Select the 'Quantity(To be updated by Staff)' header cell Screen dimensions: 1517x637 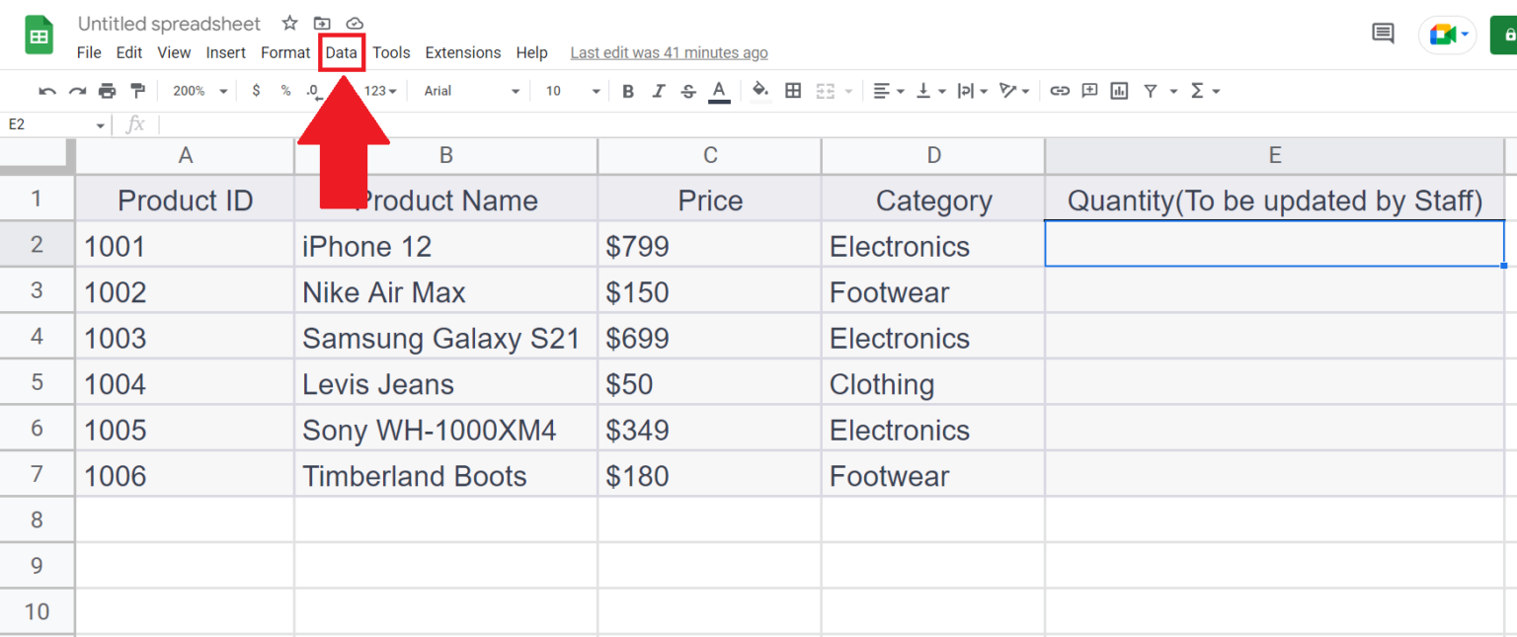click(x=1275, y=199)
